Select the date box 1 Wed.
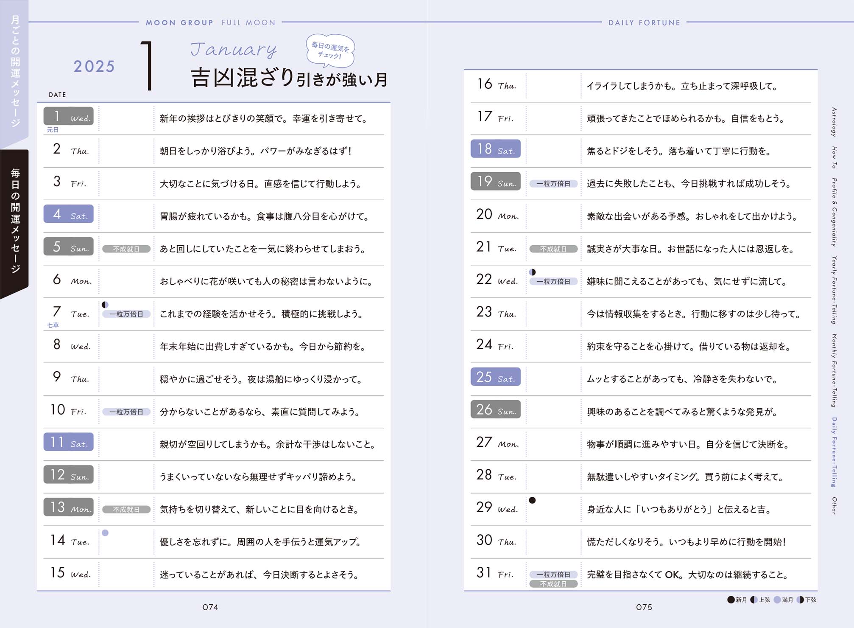854x628 pixels. pyautogui.click(x=68, y=116)
